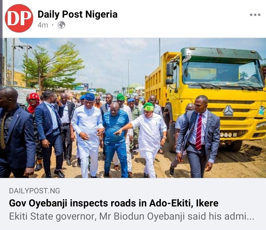Click the DAILYPOST.NG source domain label

click(x=34, y=191)
